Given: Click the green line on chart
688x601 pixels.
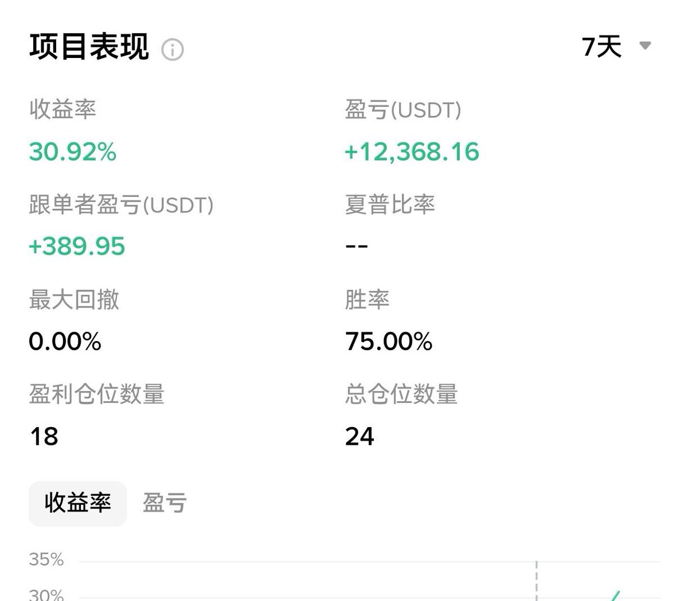Looking at the screenshot, I should coord(615,596).
